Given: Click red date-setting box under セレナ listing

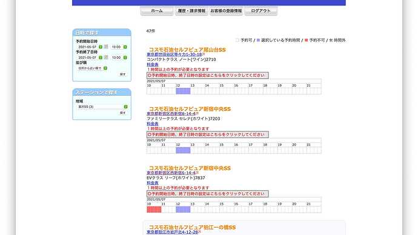Looking at the screenshot, I should [208, 134].
